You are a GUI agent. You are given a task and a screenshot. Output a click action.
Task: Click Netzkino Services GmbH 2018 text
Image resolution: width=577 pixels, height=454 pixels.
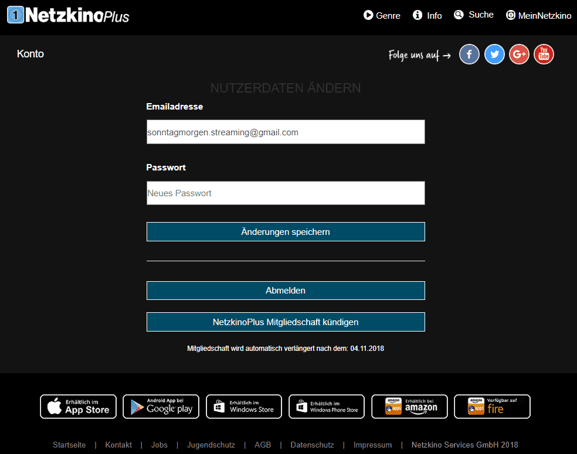point(464,445)
